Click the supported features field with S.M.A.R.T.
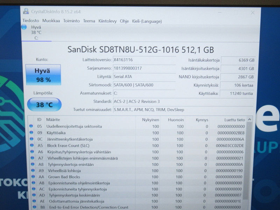The image size is (280, 210). click(x=183, y=110)
